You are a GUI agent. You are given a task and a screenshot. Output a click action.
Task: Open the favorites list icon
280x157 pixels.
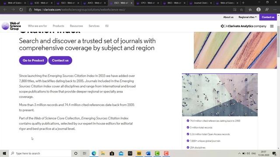coord(250,10)
